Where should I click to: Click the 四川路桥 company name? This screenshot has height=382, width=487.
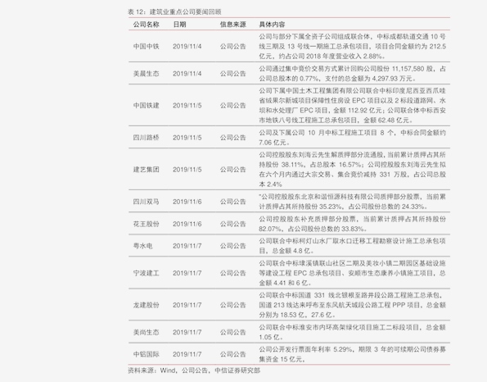(x=146, y=138)
